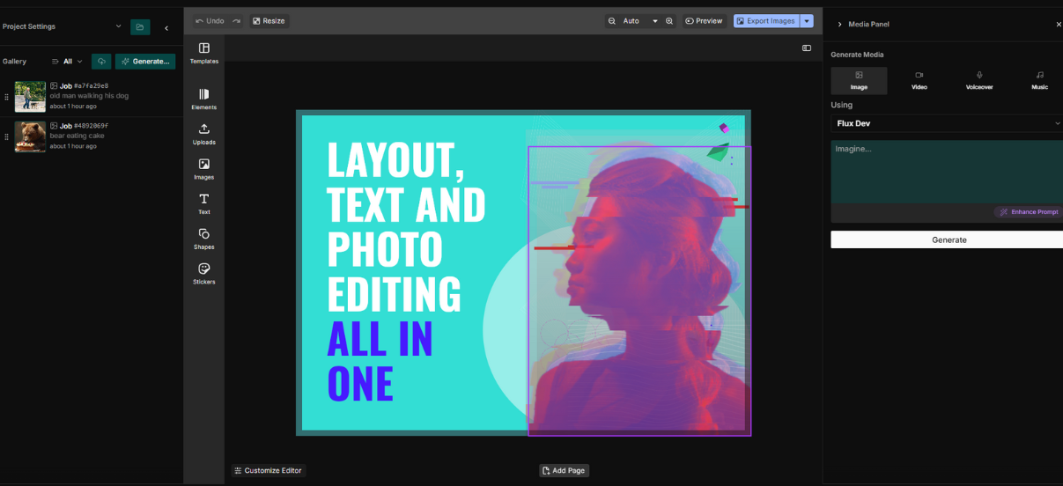
Task: Open the gallery All filter dropdown
Action: [x=67, y=62]
